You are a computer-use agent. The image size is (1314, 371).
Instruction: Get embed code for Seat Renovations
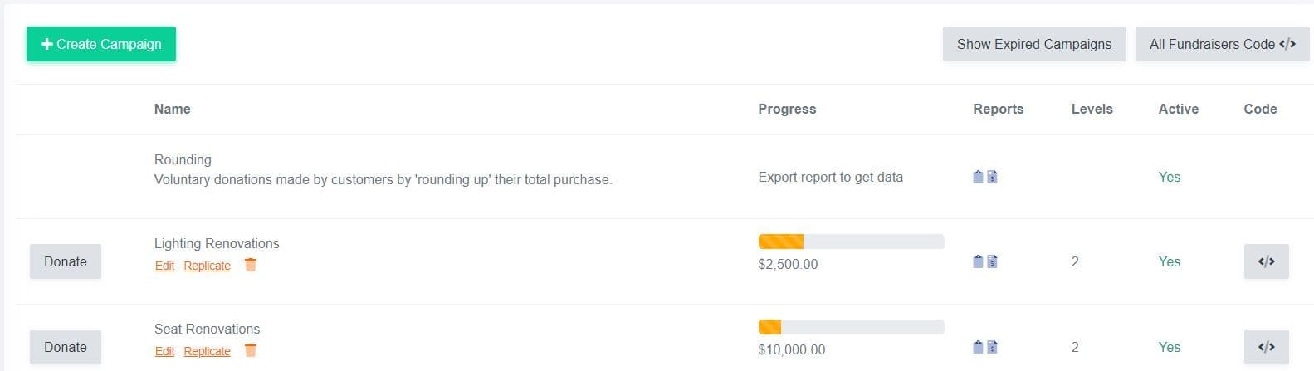[1266, 347]
